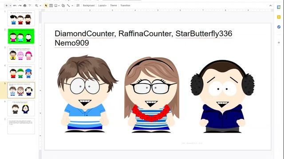Open Google Tasks side panel icon

coord(279,27)
